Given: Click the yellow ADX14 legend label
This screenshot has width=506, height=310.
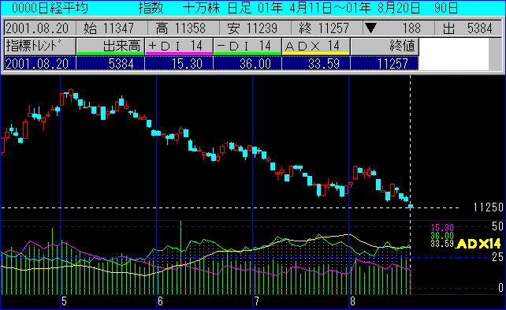Looking at the screenshot, I should tap(478, 244).
